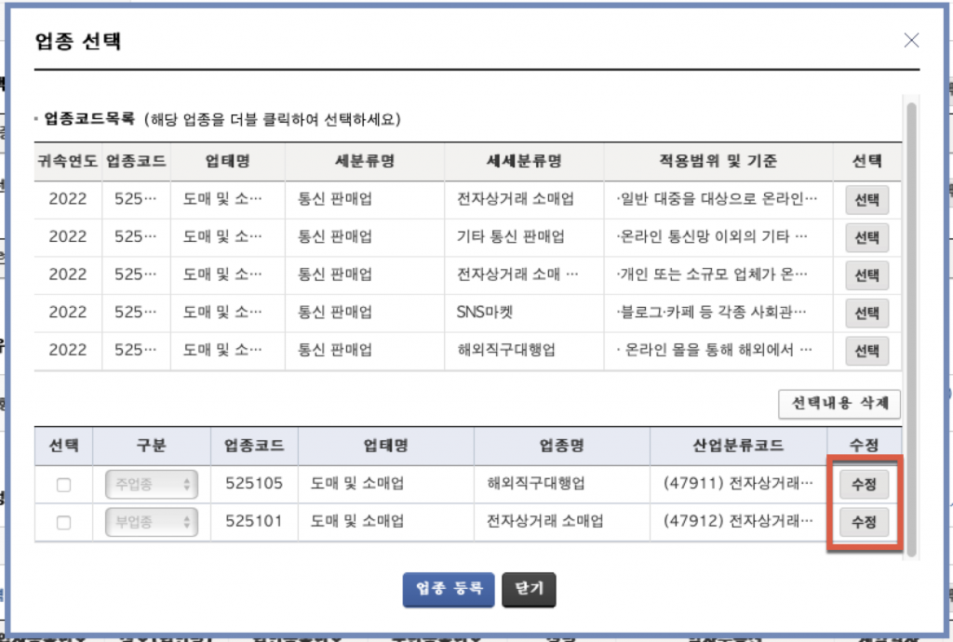Click 수정 button for 525105 row
The height and width of the screenshot is (642, 953).
[864, 484]
